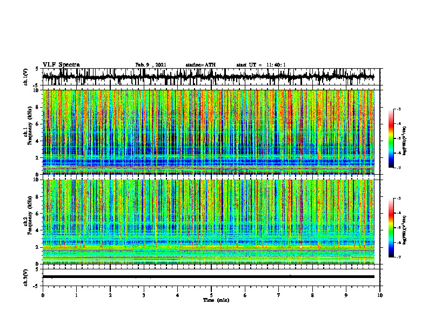The image size is (428, 331).
Task: Click time axis tick label "8"
Action: coord(312,295)
